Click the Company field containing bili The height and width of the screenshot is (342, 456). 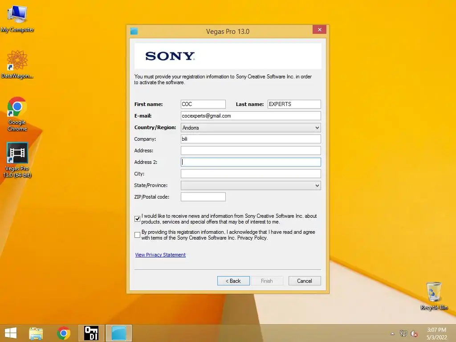[251, 139]
